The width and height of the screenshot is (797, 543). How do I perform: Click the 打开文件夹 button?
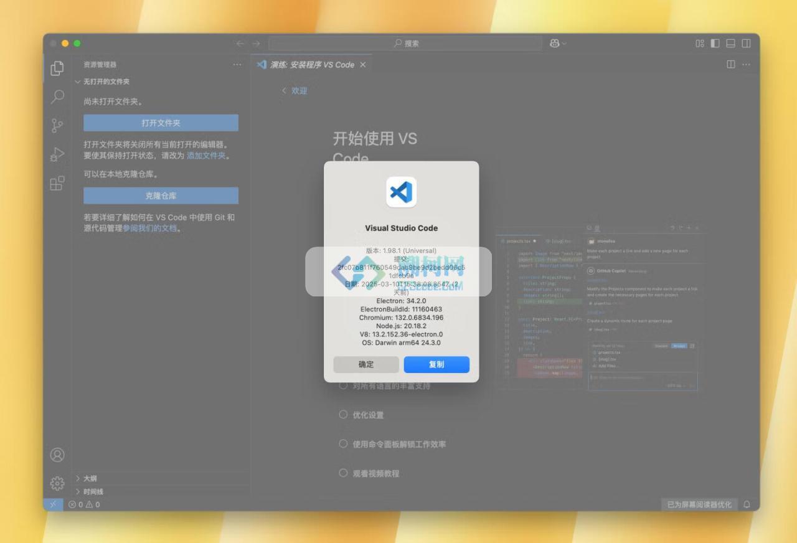tap(161, 123)
